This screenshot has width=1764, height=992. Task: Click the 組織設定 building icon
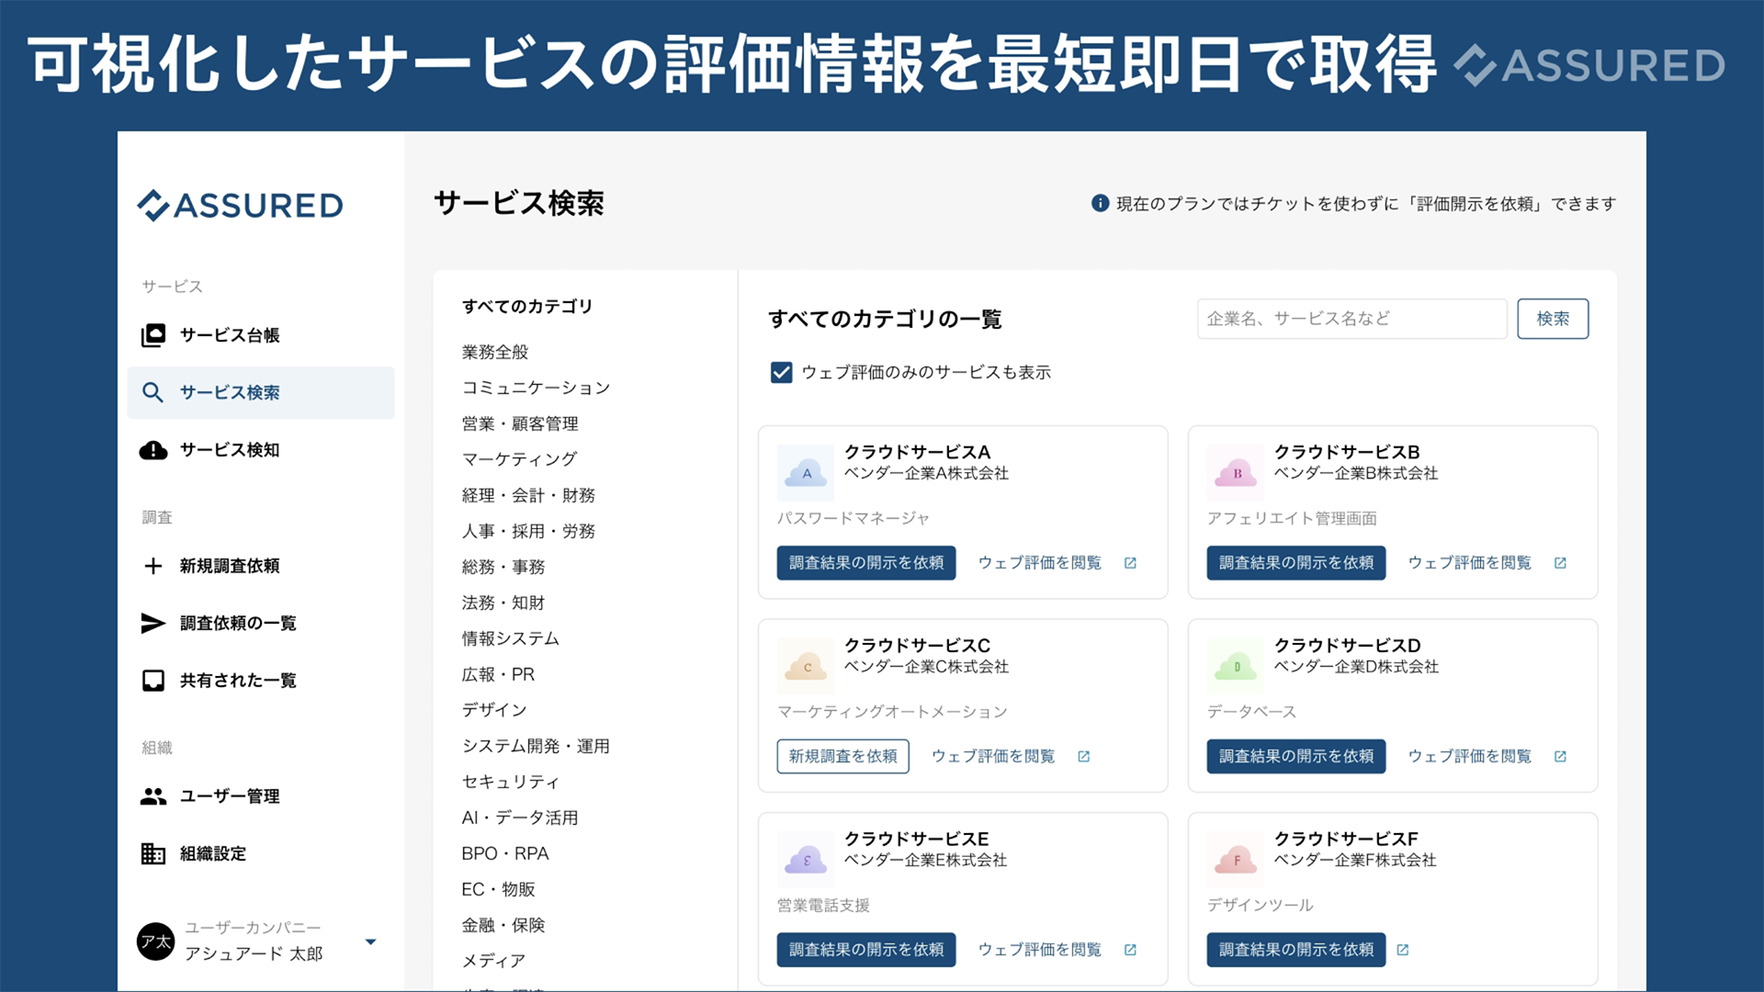[153, 853]
